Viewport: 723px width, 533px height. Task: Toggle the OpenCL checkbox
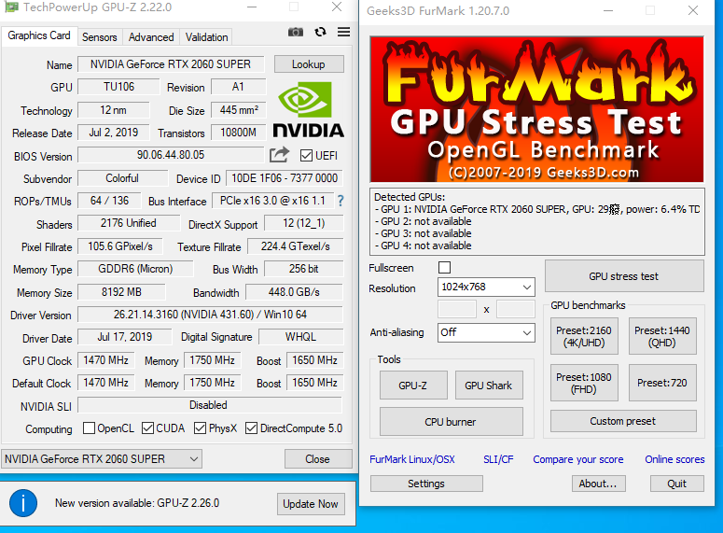point(89,428)
